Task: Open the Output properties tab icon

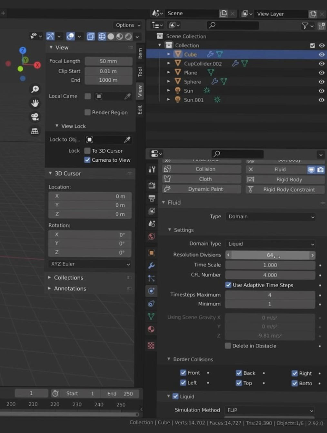Action: click(x=152, y=198)
